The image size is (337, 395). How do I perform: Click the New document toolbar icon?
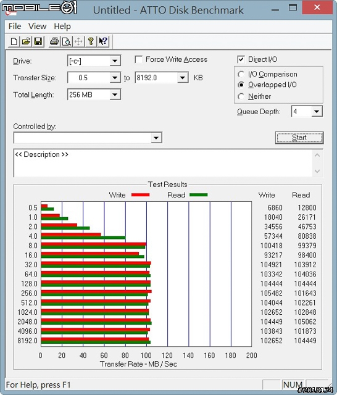tap(14, 41)
